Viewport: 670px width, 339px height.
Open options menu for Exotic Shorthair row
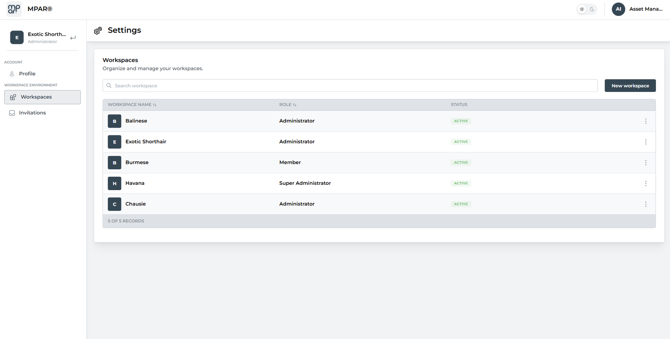pos(645,142)
